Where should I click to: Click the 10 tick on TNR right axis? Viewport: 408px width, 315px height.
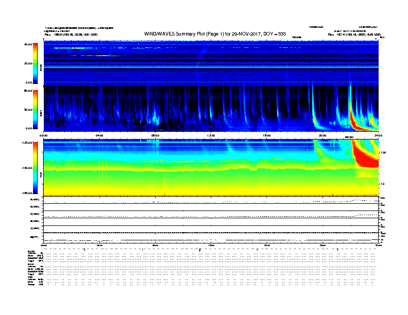382,184
